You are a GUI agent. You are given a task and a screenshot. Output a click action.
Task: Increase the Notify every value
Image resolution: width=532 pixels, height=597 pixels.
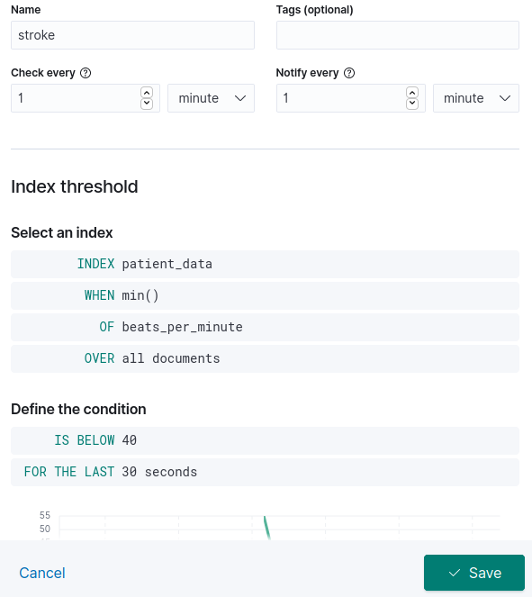(411, 93)
